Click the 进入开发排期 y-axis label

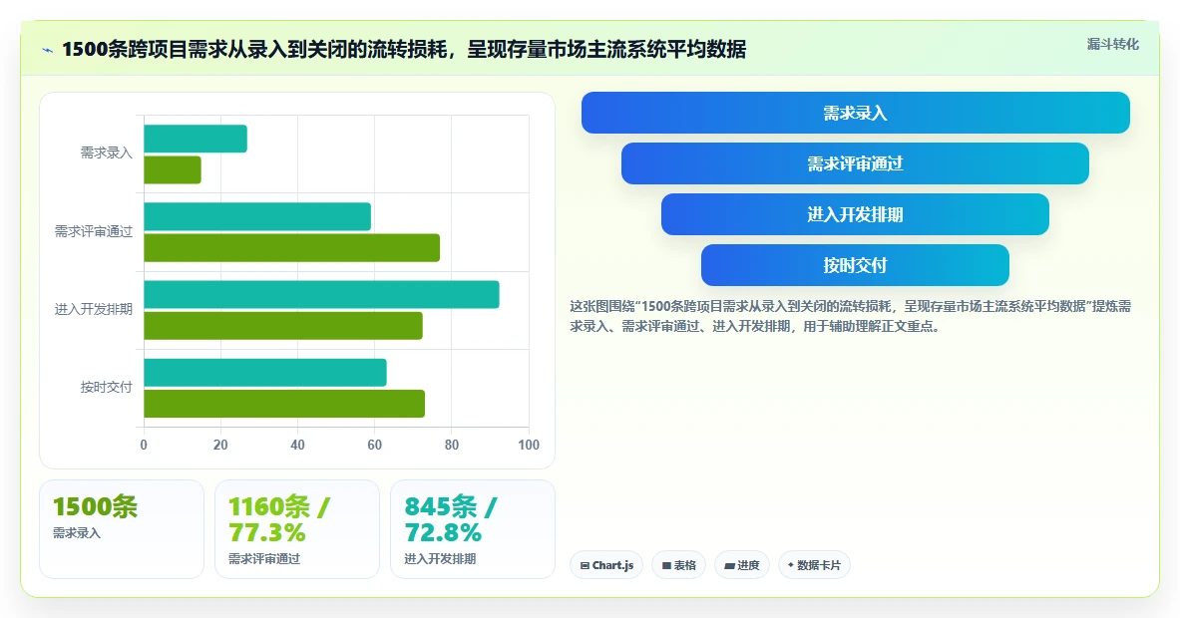[94, 309]
